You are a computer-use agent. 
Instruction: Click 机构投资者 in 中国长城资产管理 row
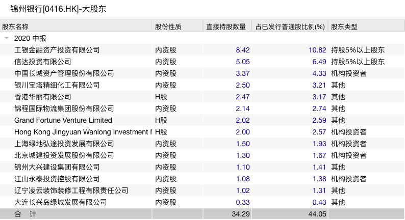[x=349, y=73]
